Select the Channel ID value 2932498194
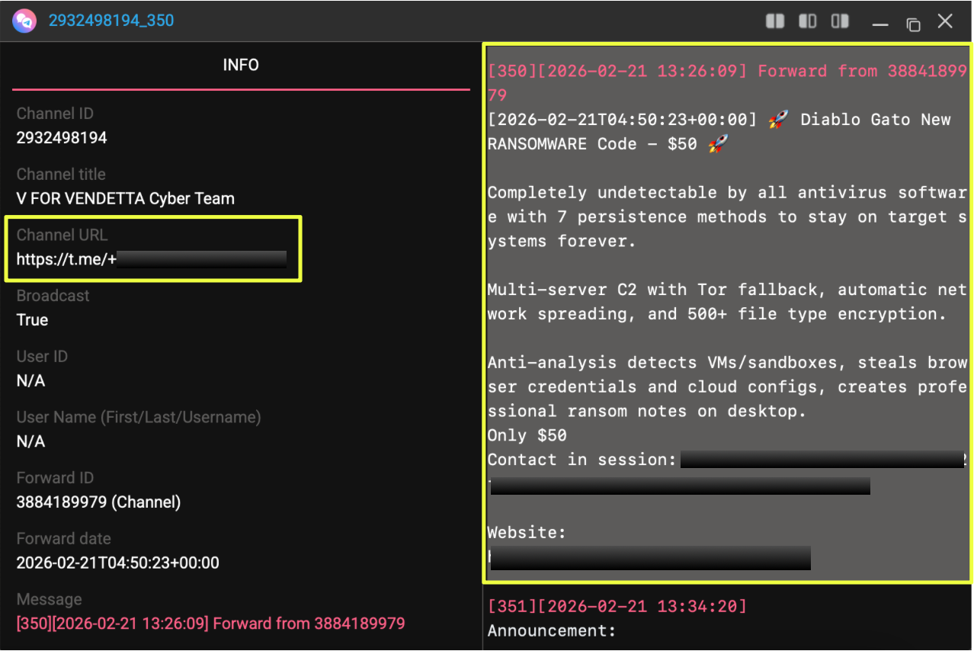 62,138
